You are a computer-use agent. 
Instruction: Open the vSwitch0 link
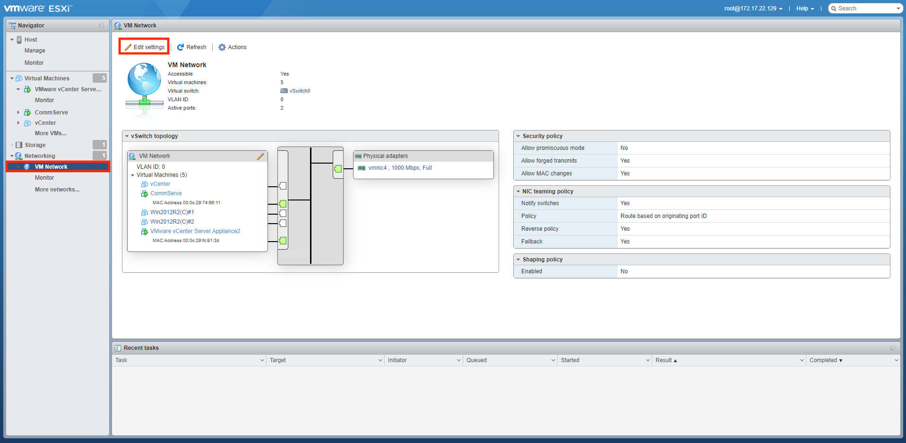pyautogui.click(x=300, y=91)
